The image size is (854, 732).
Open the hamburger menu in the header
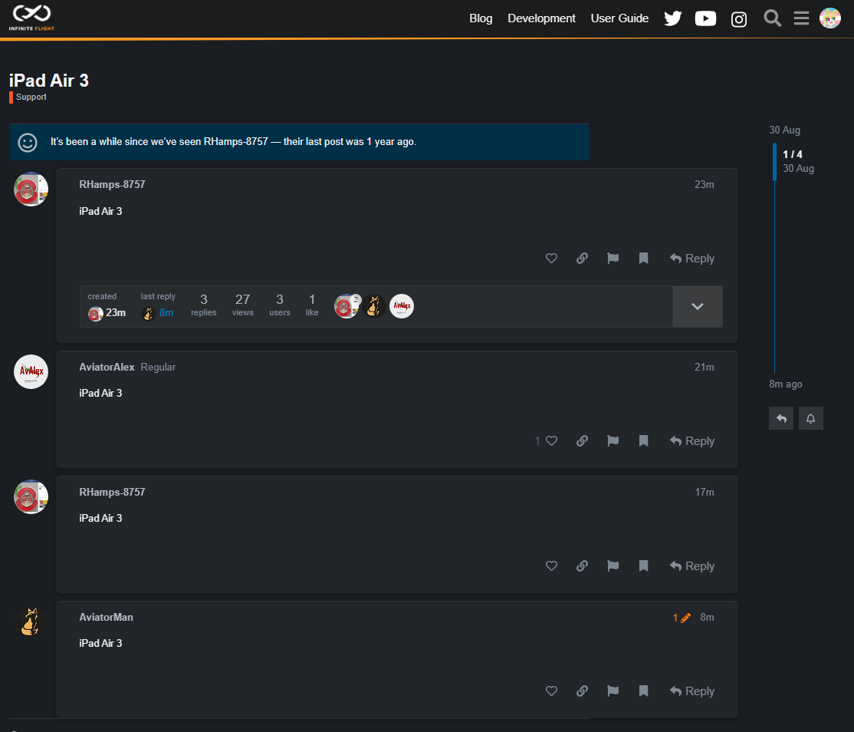coord(801,18)
